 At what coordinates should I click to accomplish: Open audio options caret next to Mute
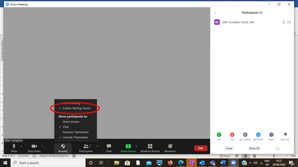[x=21, y=146]
